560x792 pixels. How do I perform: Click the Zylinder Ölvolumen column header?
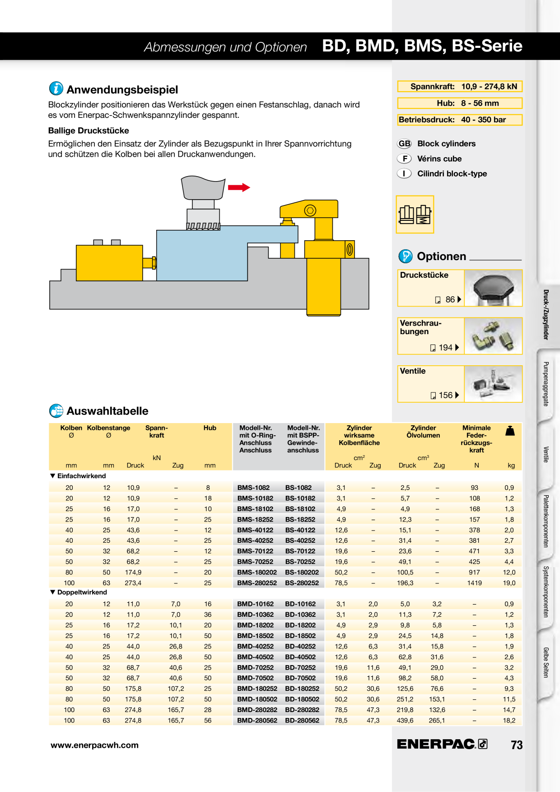(x=423, y=432)
